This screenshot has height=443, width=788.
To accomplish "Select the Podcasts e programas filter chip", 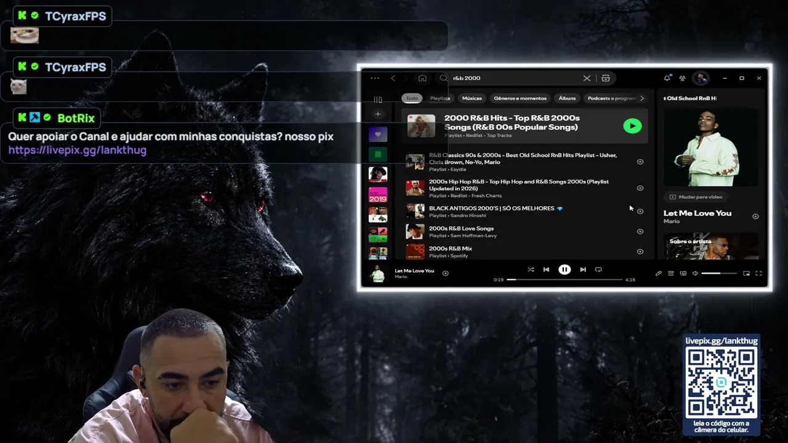I will point(611,98).
